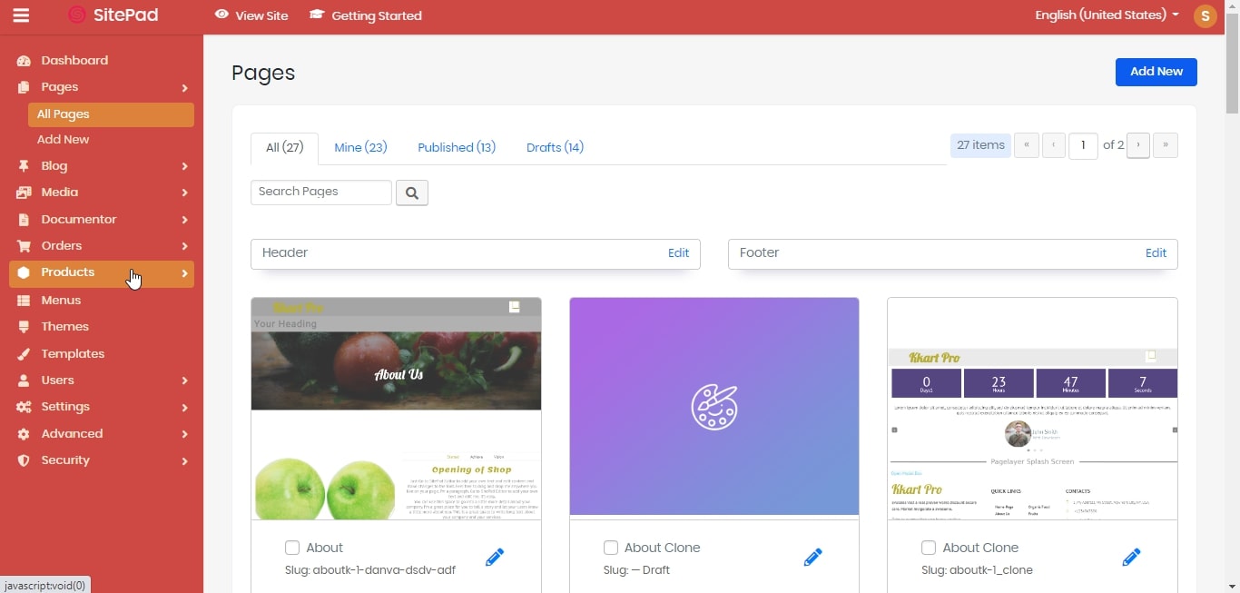Open the English (United States) language dropdown
The height and width of the screenshot is (593, 1240).
(x=1107, y=15)
